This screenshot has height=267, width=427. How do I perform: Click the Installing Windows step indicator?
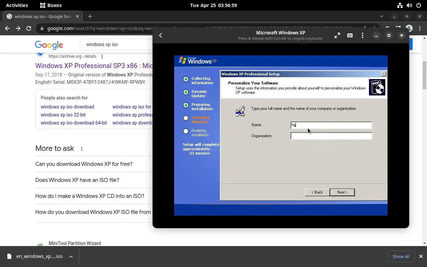[186, 118]
